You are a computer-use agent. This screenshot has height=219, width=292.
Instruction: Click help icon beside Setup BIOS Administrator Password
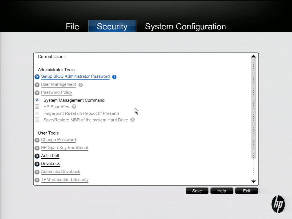[x=114, y=77]
